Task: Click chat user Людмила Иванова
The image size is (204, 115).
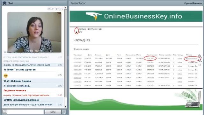Action: pyautogui.click(x=15, y=90)
